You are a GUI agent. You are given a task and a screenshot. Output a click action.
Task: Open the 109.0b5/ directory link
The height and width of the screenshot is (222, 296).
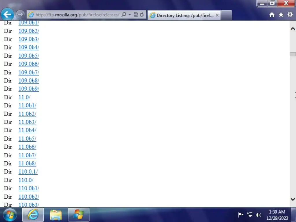29,56
